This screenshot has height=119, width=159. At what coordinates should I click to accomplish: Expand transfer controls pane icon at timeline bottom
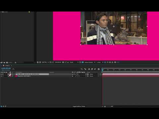click(4, 106)
